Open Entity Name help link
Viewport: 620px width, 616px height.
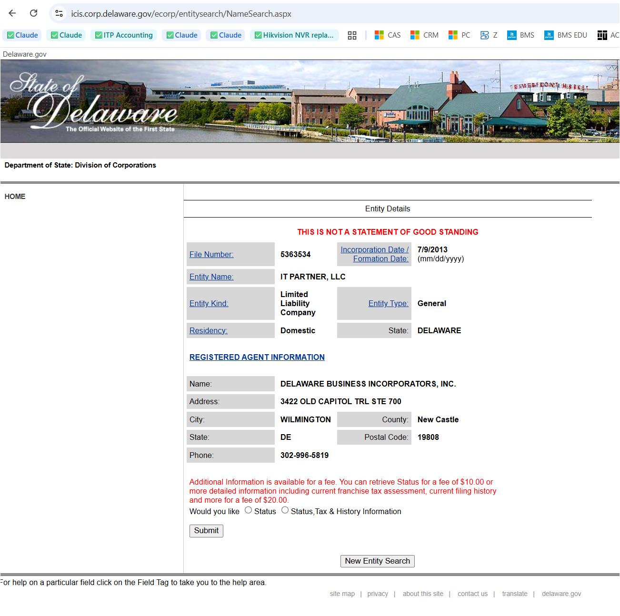pos(211,277)
